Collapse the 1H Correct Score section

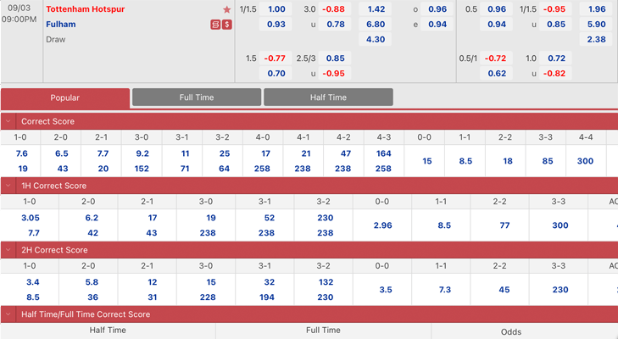click(x=8, y=186)
